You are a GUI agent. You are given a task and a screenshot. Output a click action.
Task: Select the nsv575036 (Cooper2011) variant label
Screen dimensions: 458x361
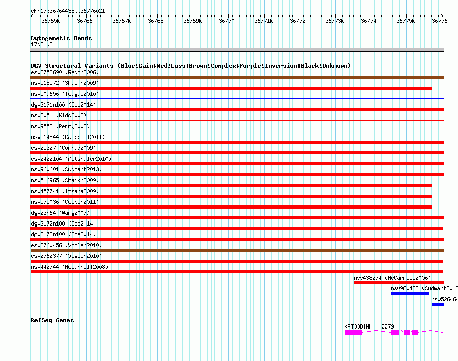click(x=65, y=202)
